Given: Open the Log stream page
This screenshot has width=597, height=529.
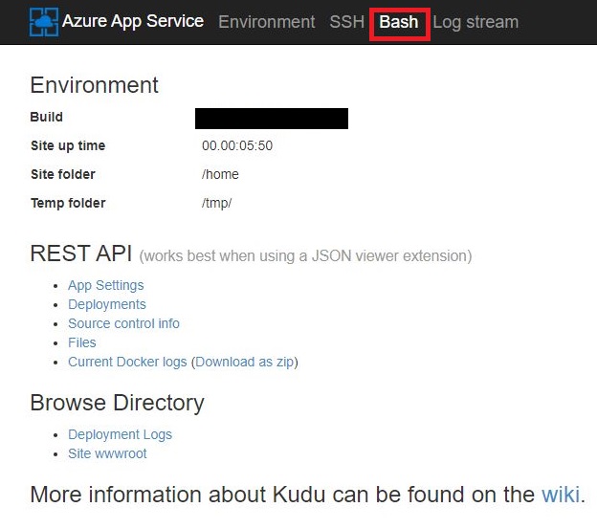Looking at the screenshot, I should pos(475,21).
